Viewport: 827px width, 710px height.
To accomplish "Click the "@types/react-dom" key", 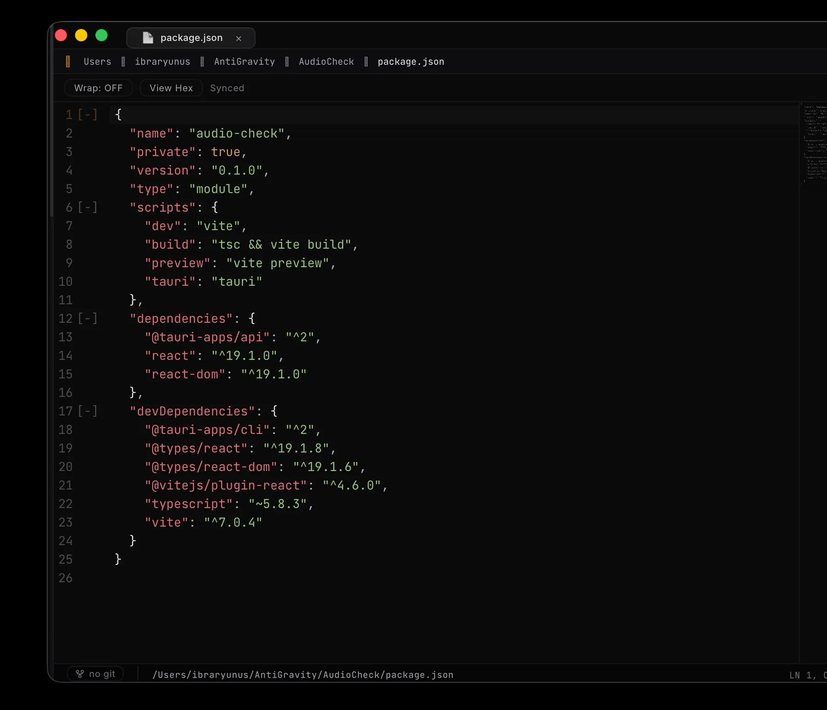I will point(211,467).
